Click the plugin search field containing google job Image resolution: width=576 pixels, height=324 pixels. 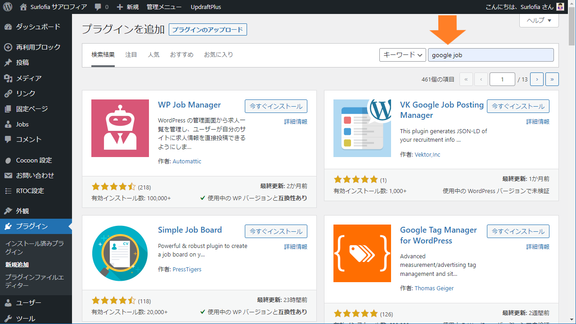click(491, 55)
